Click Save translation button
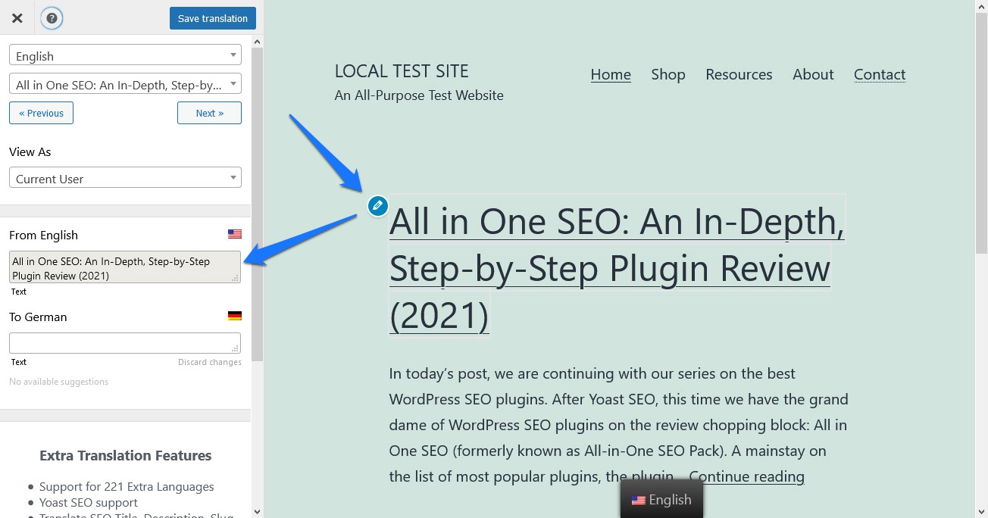Image resolution: width=988 pixels, height=518 pixels. tap(213, 18)
